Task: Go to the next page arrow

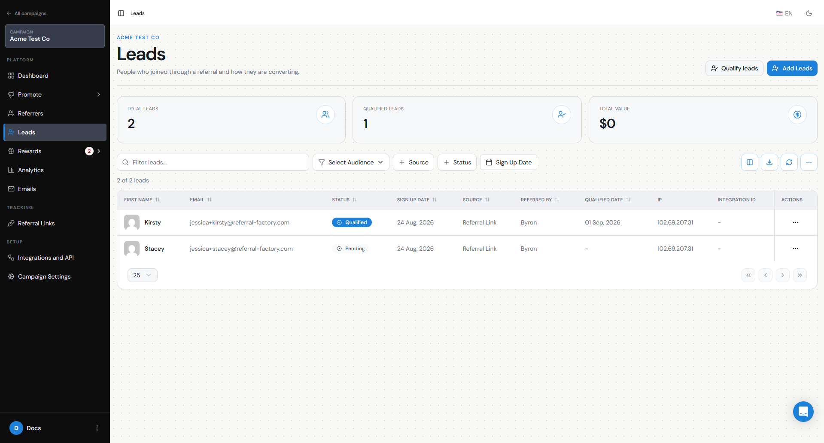Action: [783, 275]
